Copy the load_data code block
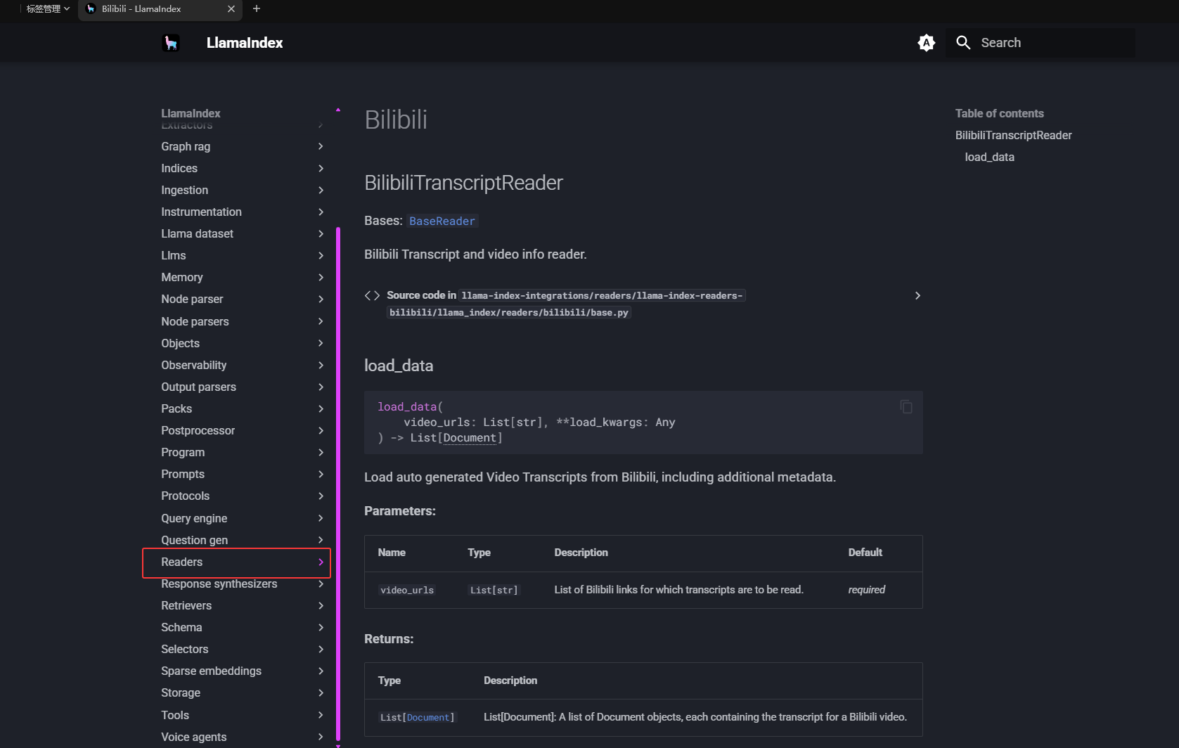Image resolution: width=1179 pixels, height=748 pixels. click(906, 407)
